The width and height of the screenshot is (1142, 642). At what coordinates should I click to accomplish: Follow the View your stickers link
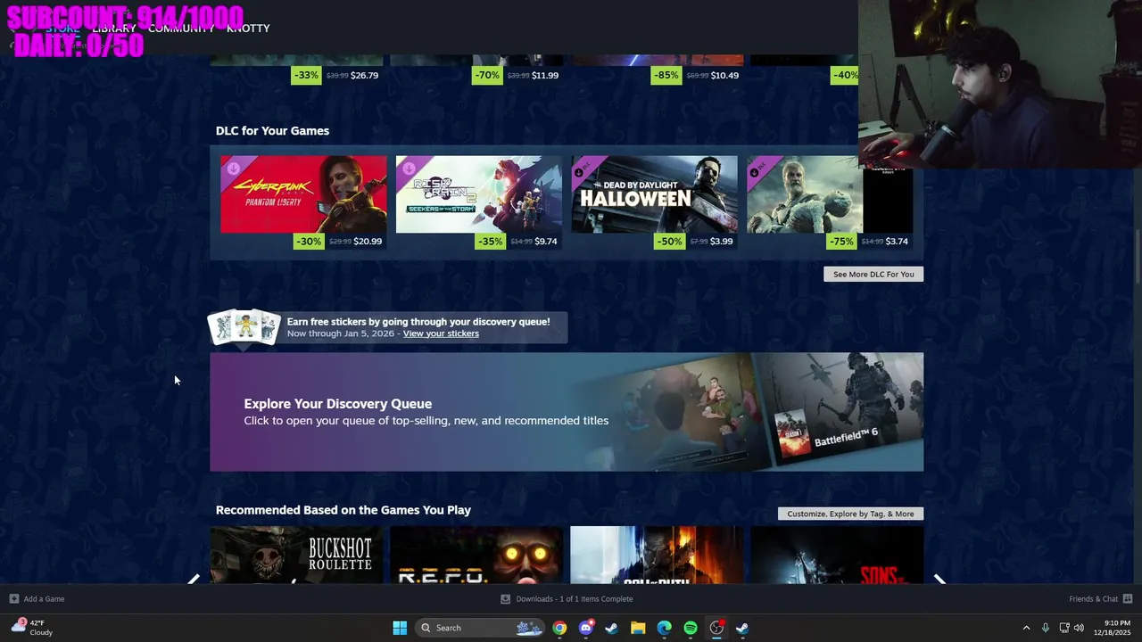(x=441, y=333)
